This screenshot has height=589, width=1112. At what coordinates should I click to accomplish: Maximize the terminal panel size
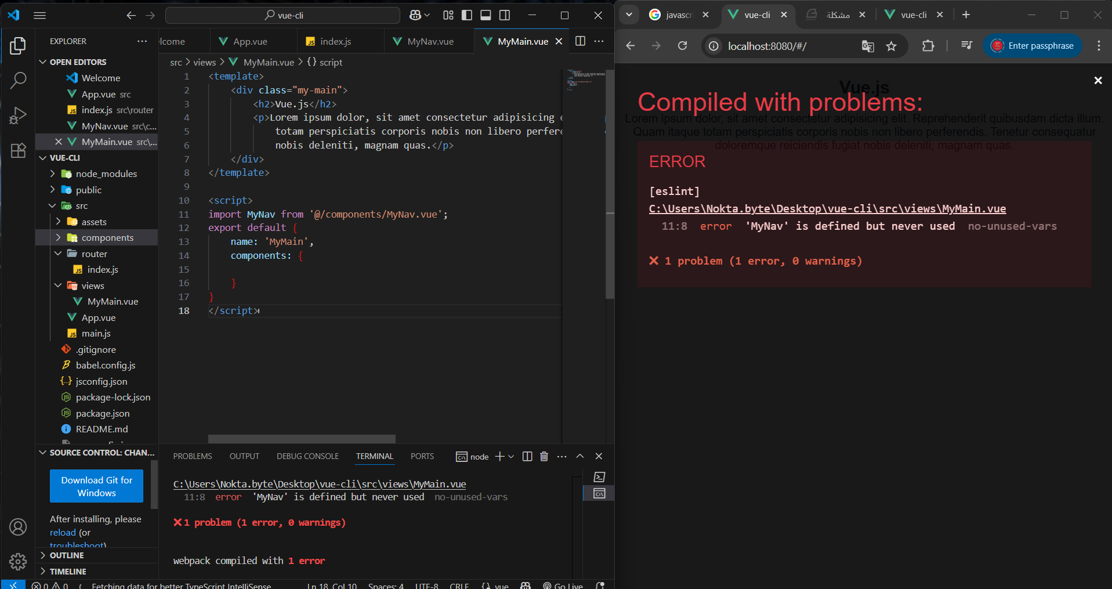click(x=580, y=457)
